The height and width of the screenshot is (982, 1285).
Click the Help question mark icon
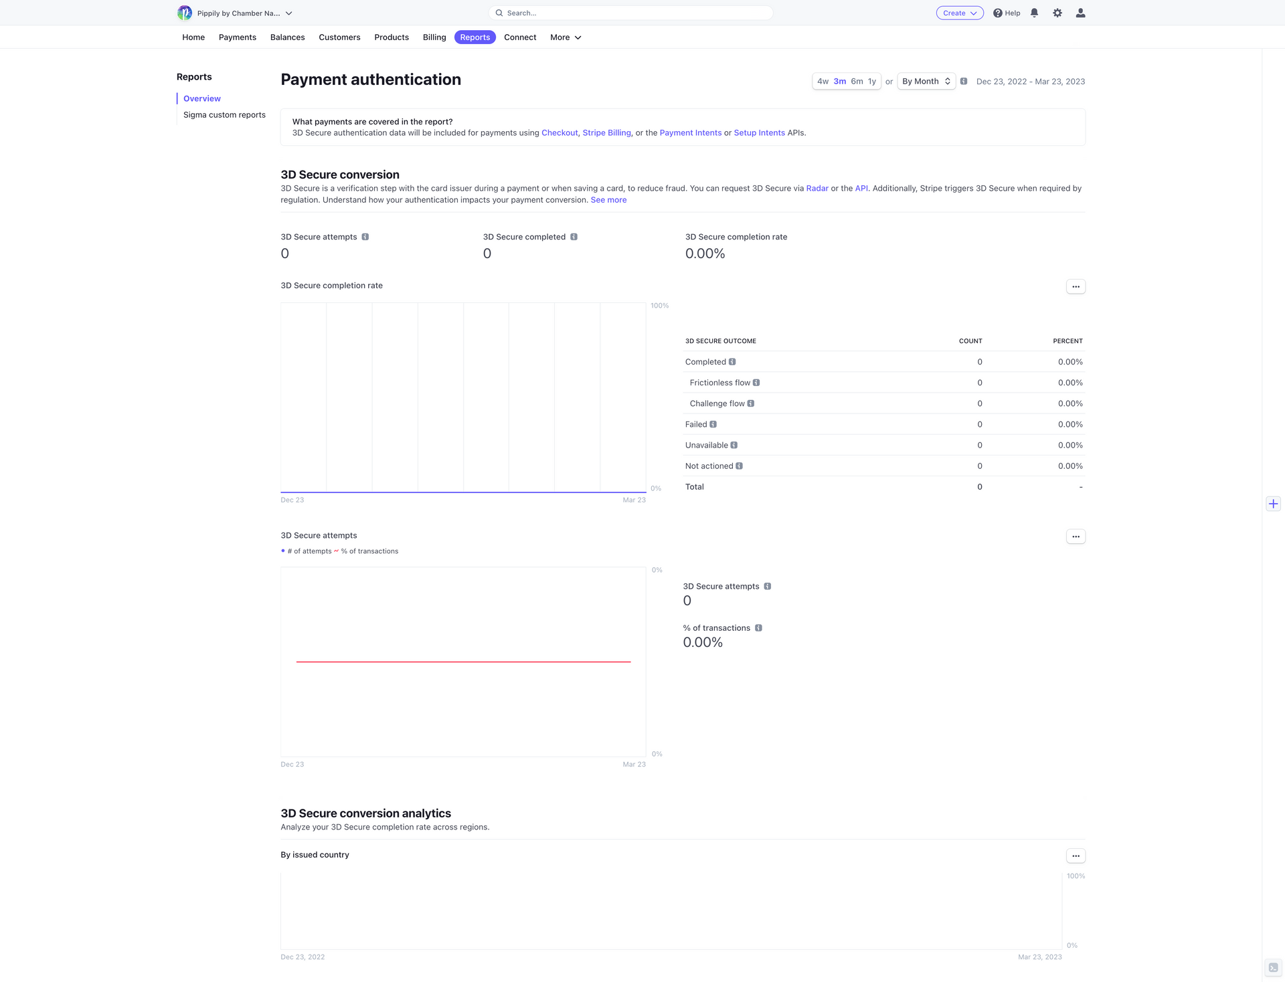tap(997, 13)
